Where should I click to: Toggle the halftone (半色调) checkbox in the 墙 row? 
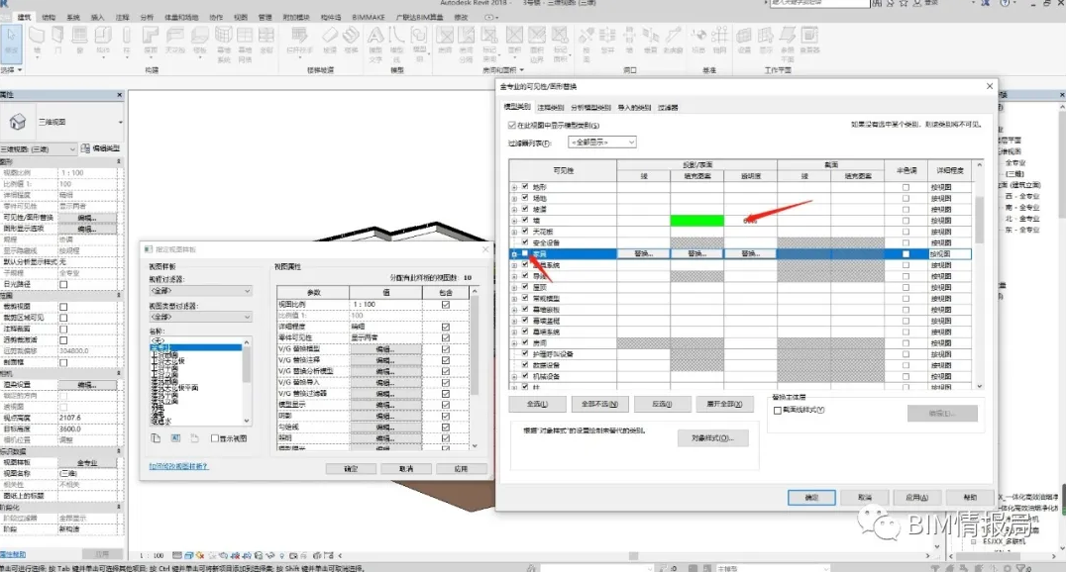(x=906, y=220)
